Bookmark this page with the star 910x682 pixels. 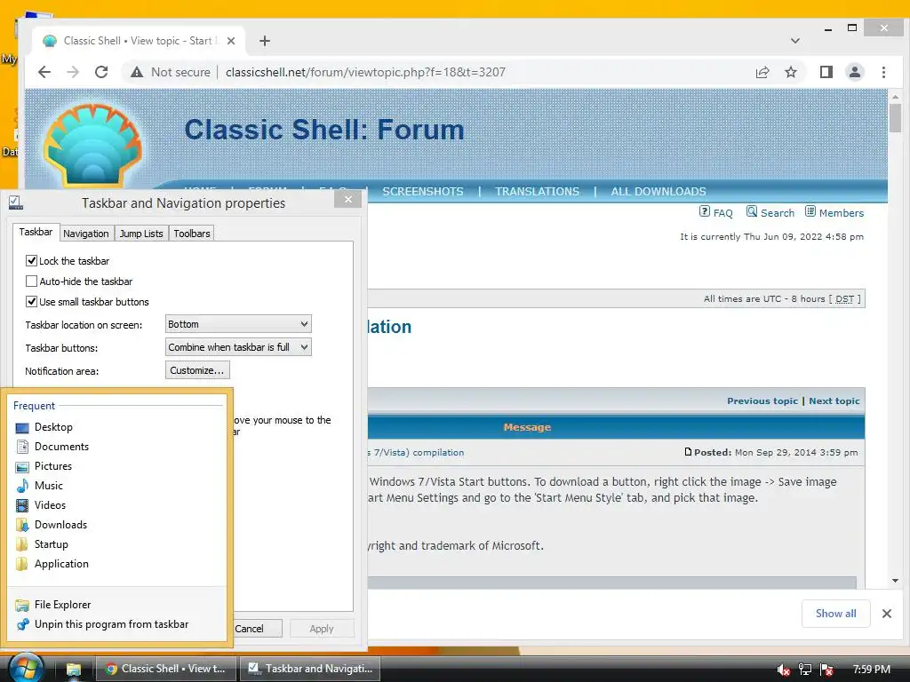pyautogui.click(x=790, y=72)
